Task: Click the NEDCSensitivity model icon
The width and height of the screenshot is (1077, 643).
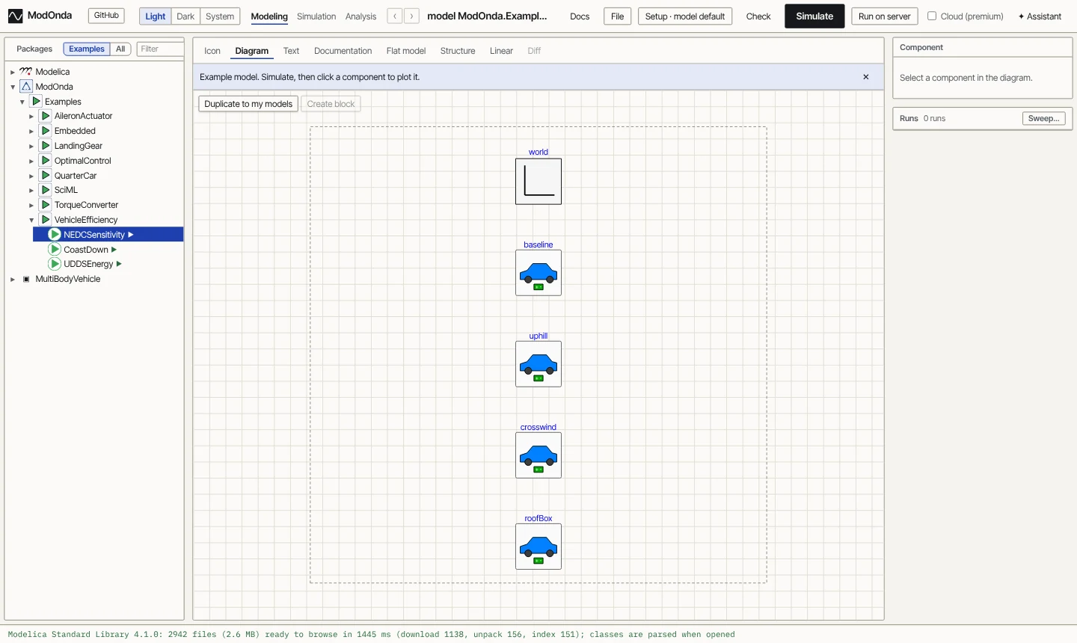Action: (55, 235)
